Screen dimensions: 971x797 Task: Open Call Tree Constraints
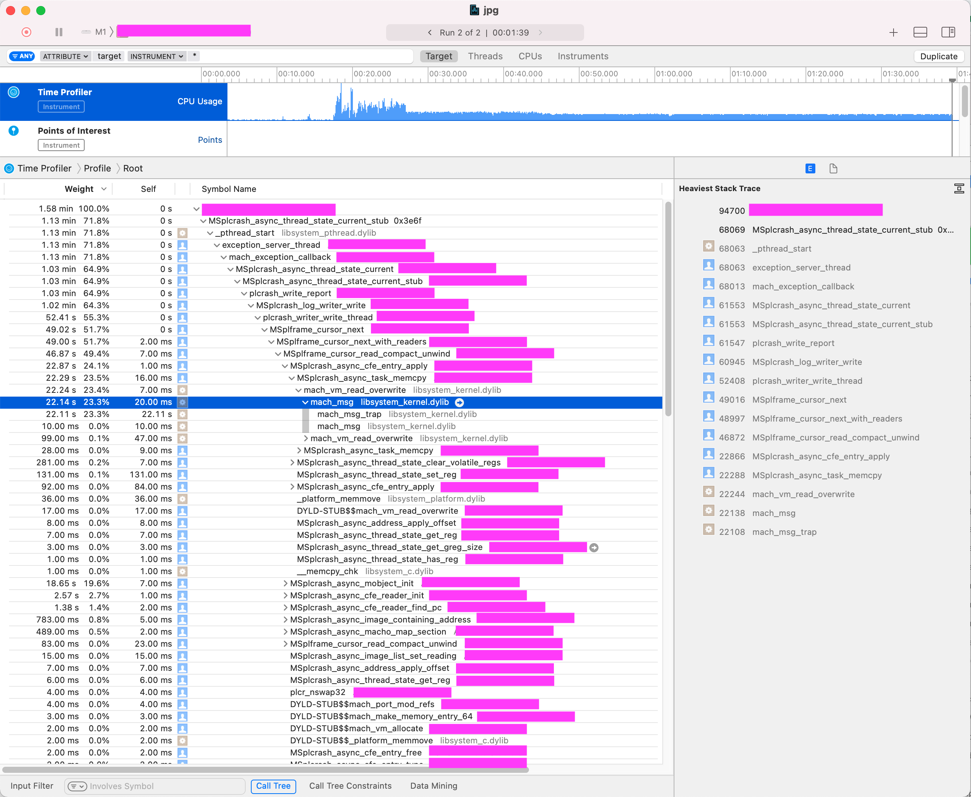[350, 786]
